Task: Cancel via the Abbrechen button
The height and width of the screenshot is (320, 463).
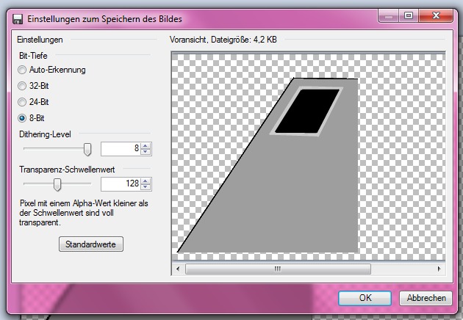Action: coord(426,298)
